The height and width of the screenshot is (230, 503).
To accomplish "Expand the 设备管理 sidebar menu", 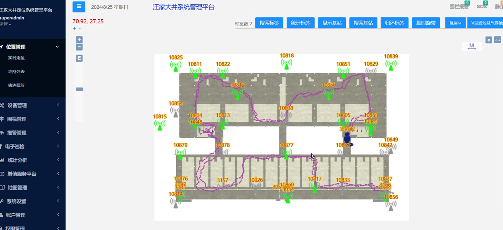I will (x=32, y=105).
